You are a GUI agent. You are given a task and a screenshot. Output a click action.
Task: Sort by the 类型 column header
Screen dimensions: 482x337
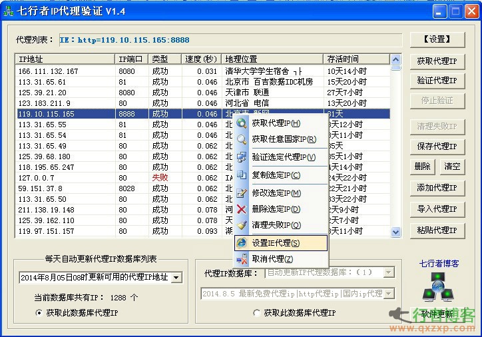tap(164, 59)
